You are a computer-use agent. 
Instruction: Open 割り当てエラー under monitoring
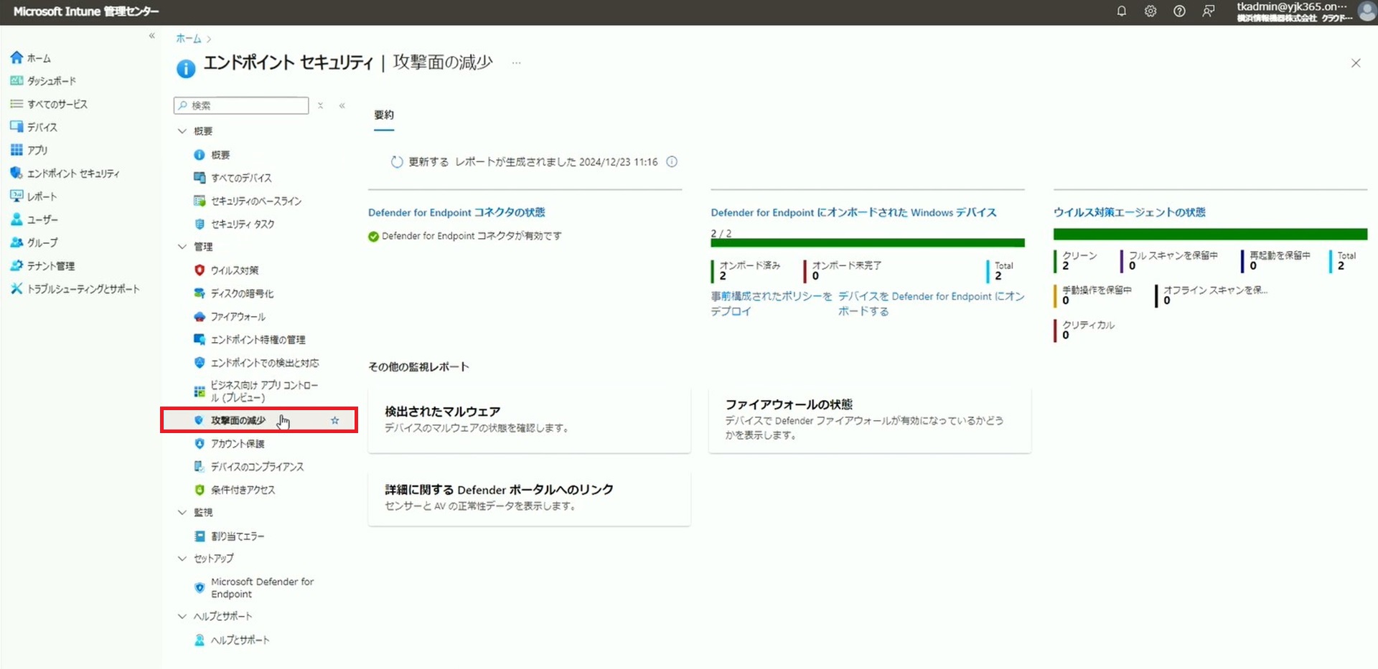(229, 536)
